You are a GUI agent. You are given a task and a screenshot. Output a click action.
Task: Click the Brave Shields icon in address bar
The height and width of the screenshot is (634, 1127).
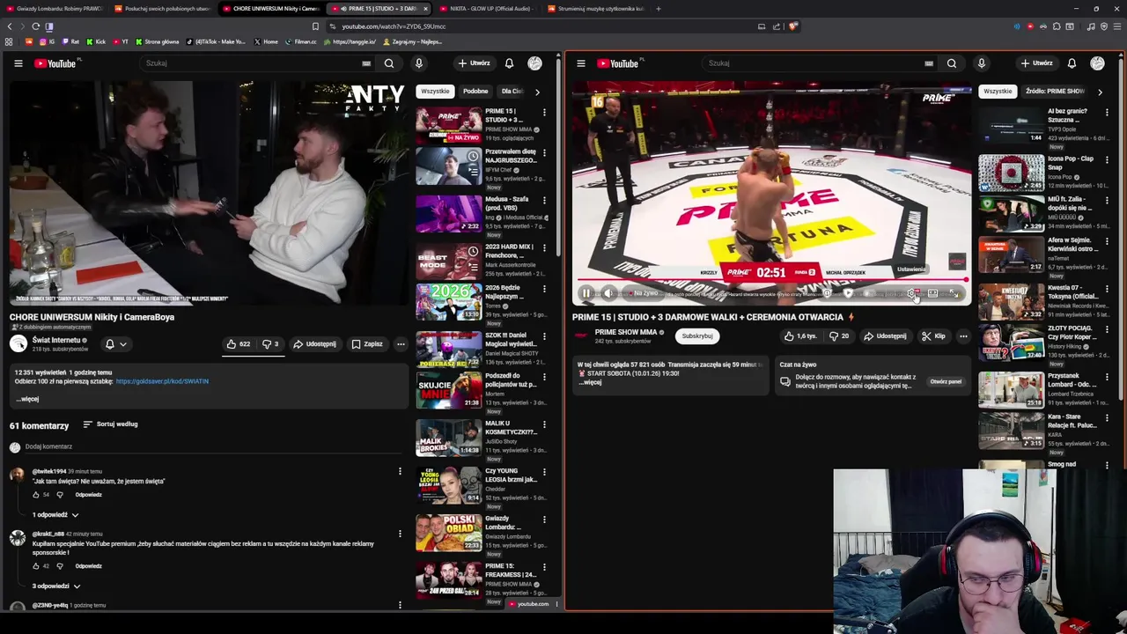tap(792, 26)
